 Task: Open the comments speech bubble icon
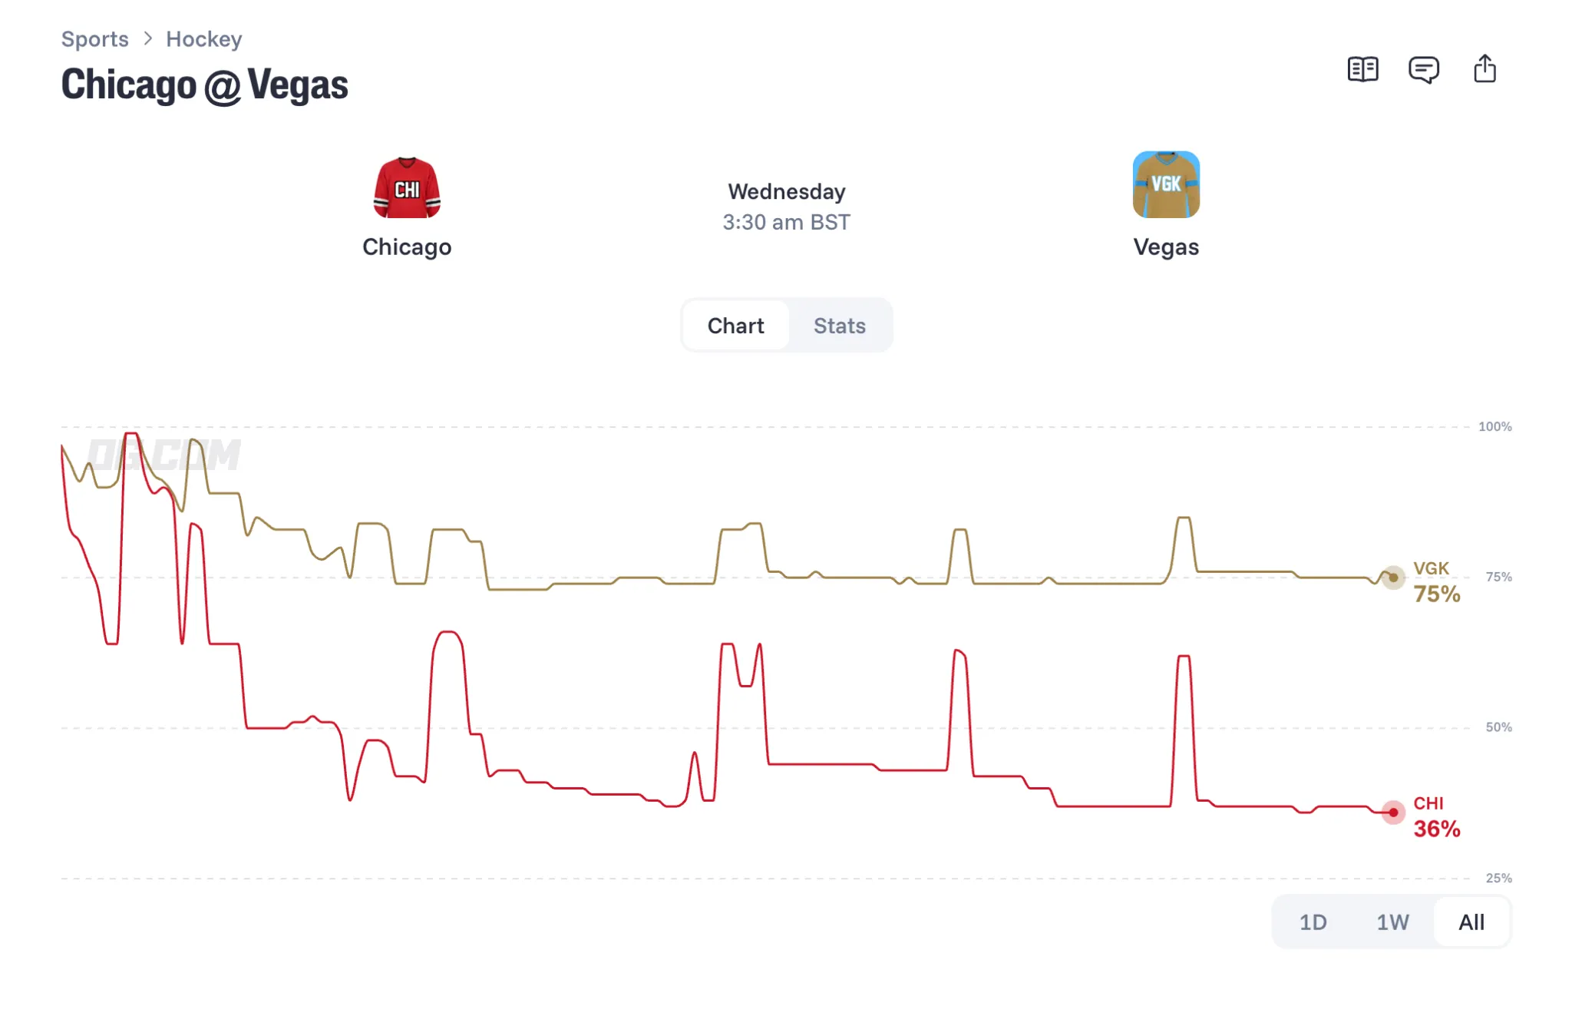coord(1423,70)
